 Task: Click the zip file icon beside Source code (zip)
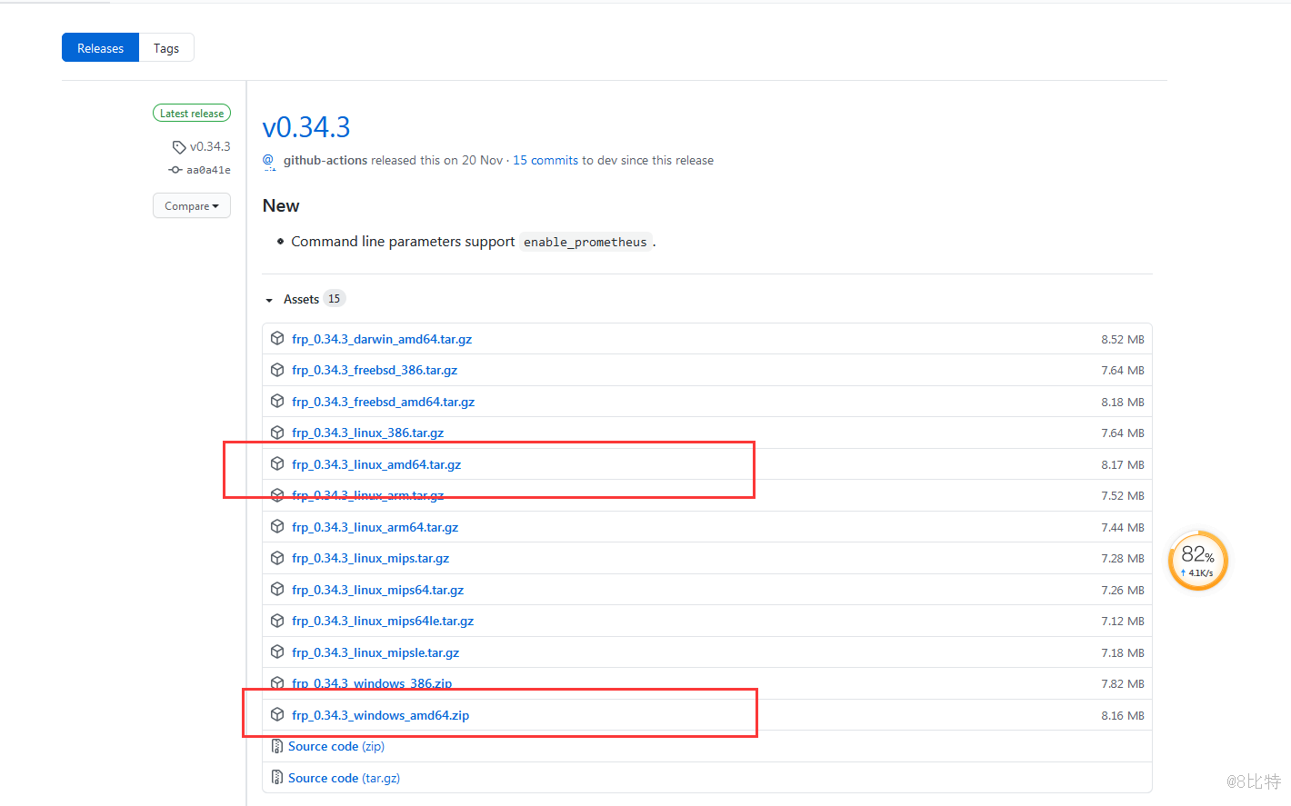277,747
